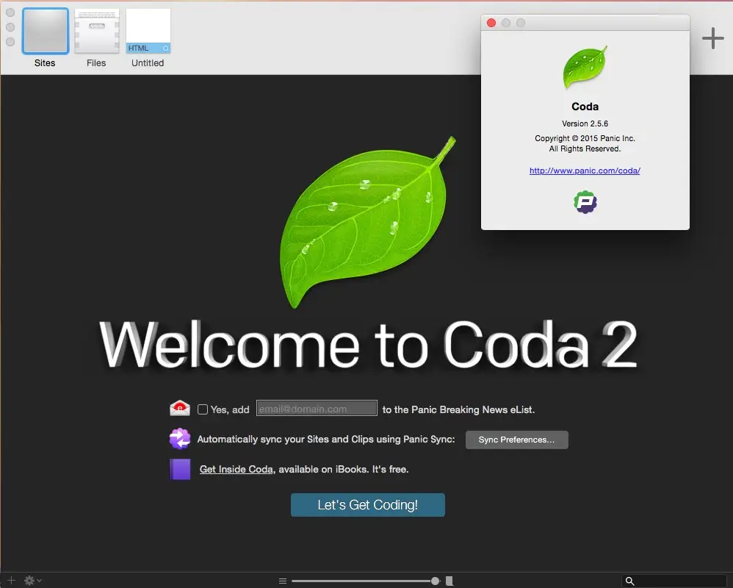Click 'to the Panic Breaking News eList.' text
This screenshot has height=588, width=733.
[x=458, y=410]
